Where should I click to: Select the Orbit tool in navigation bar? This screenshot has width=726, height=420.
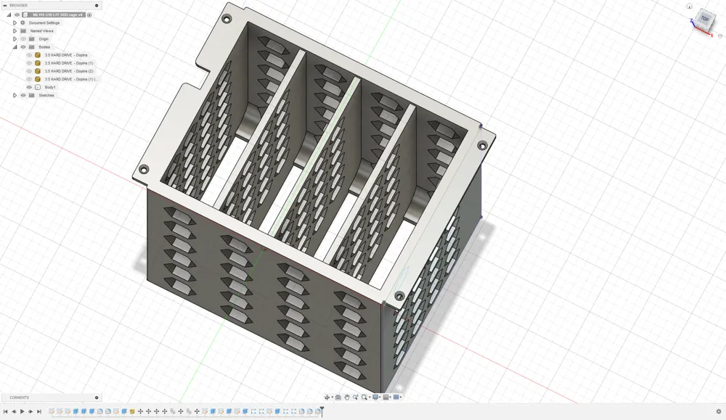tap(327, 397)
